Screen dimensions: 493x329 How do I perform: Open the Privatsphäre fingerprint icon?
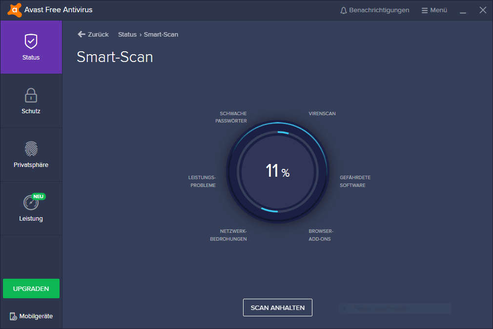31,149
